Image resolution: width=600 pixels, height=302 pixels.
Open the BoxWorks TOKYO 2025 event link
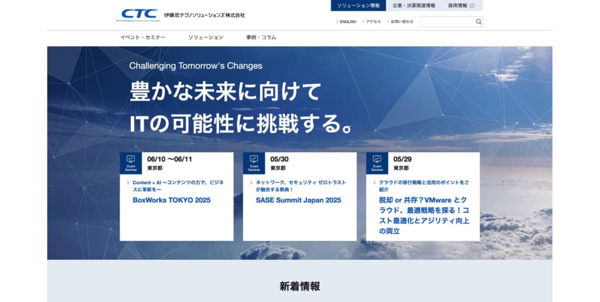pyautogui.click(x=171, y=200)
